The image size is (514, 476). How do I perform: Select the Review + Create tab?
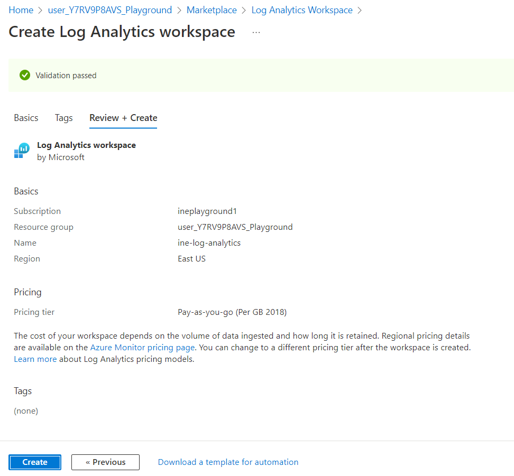pyautogui.click(x=123, y=118)
